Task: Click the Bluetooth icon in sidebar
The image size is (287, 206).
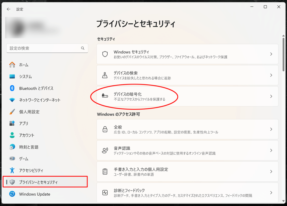Action: pyautogui.click(x=12, y=88)
